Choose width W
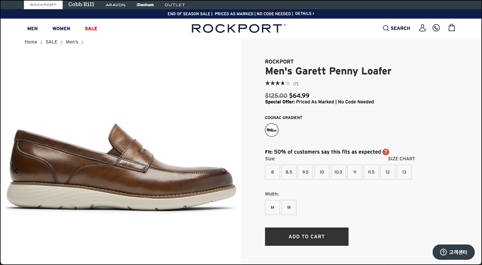Image resolution: width=482 pixels, height=265 pixels. coord(289,207)
